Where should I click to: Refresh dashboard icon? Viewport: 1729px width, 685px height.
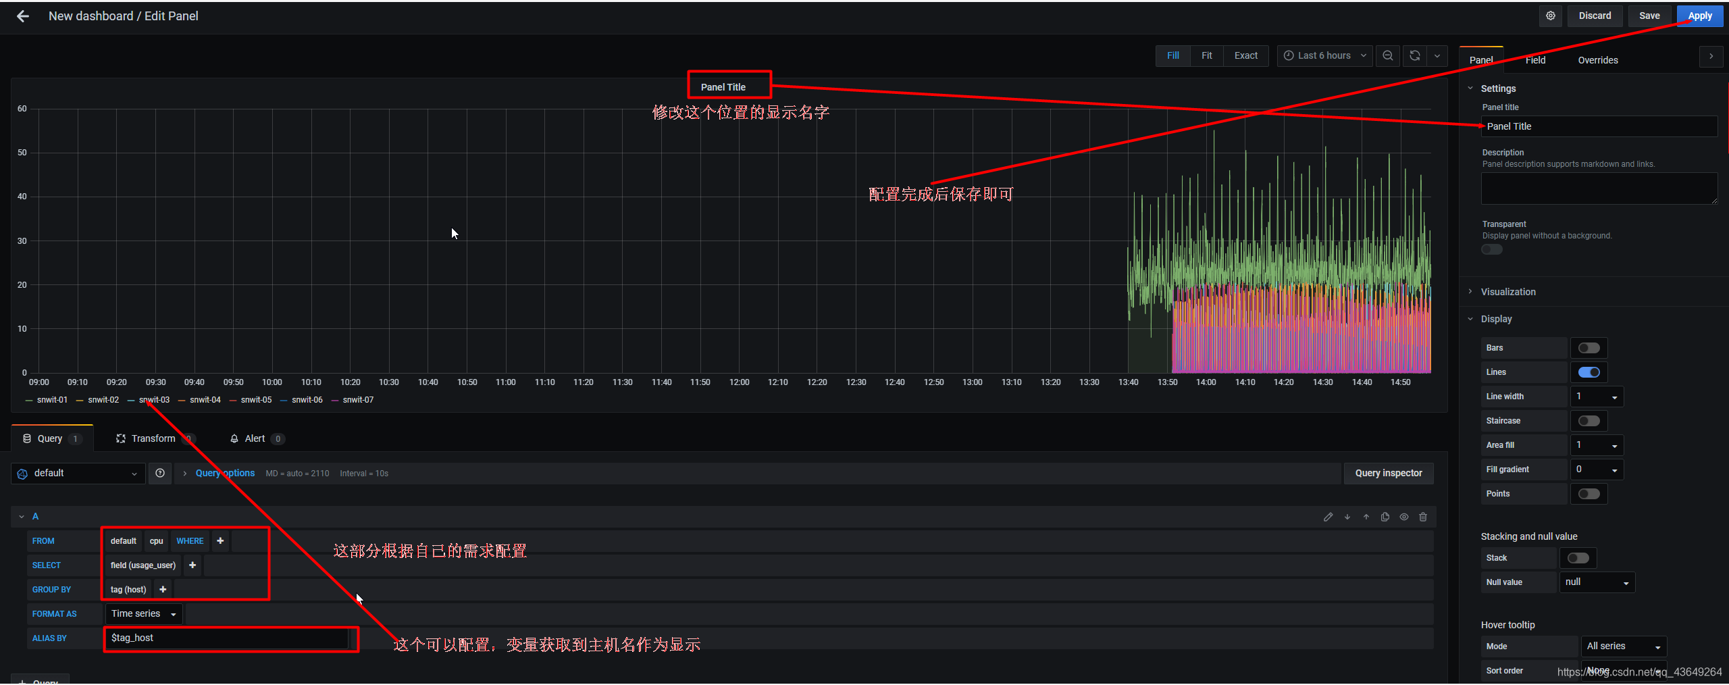tap(1415, 55)
